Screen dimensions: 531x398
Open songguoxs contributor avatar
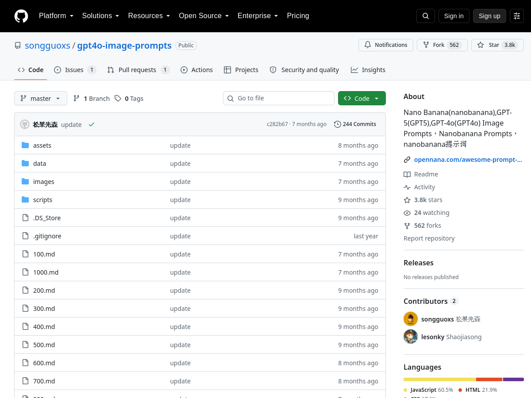[411, 319]
